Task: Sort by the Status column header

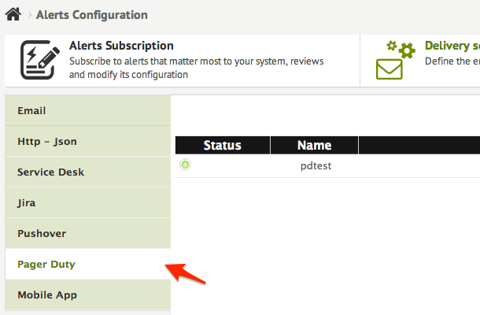Action: [x=222, y=145]
